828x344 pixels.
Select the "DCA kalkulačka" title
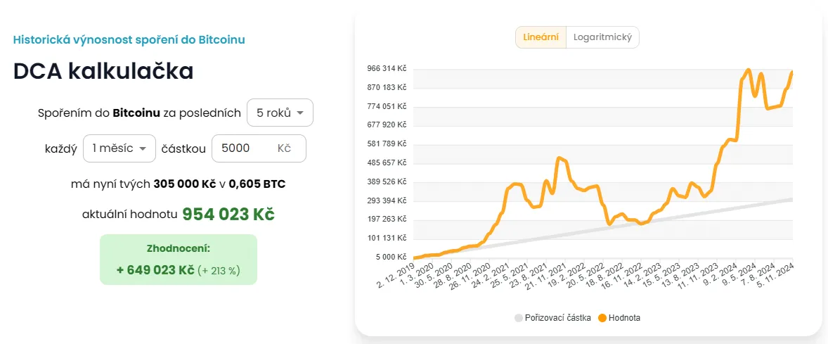tap(103, 71)
